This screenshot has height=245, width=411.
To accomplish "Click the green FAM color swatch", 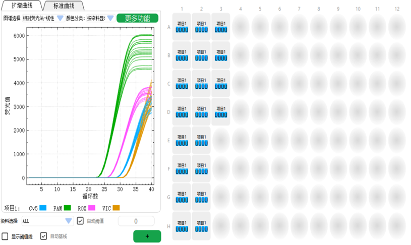I will [x=67, y=208].
